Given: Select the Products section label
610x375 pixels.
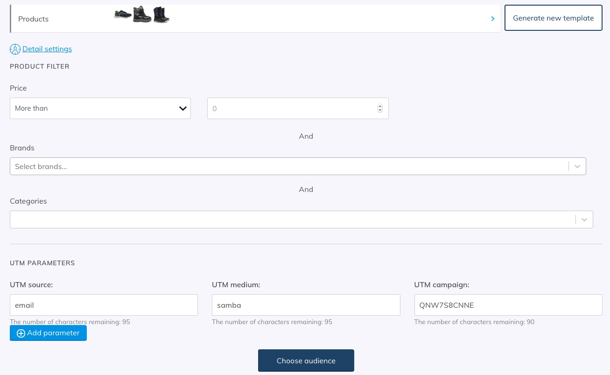Looking at the screenshot, I should tap(33, 19).
